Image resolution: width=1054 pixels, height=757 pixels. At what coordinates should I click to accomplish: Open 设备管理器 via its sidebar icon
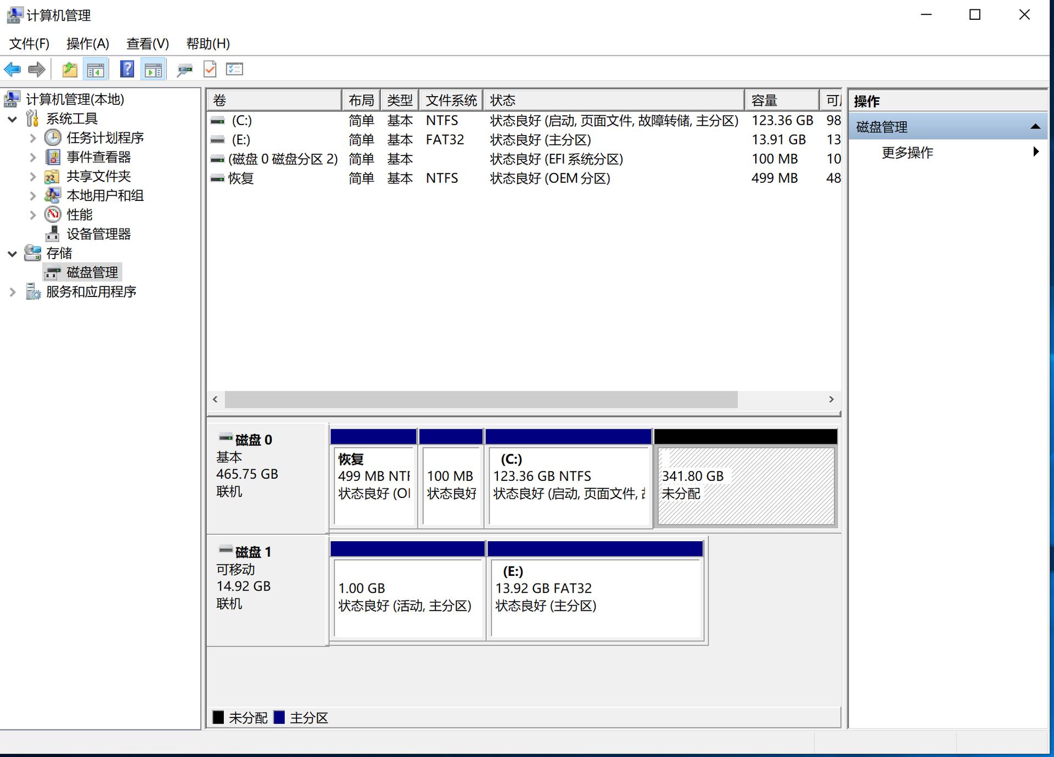tap(53, 234)
